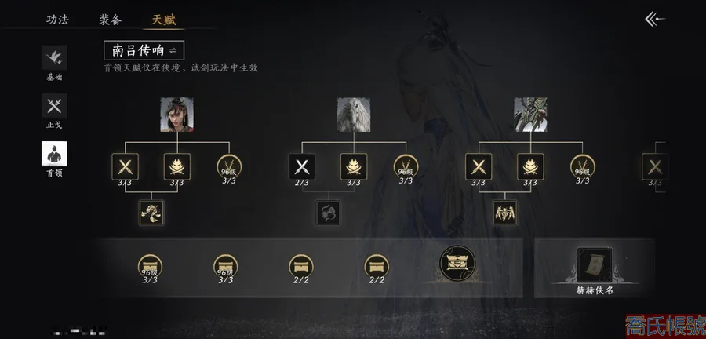Select the winged talent below the female boss
This screenshot has width=706, height=339.
tap(151, 213)
